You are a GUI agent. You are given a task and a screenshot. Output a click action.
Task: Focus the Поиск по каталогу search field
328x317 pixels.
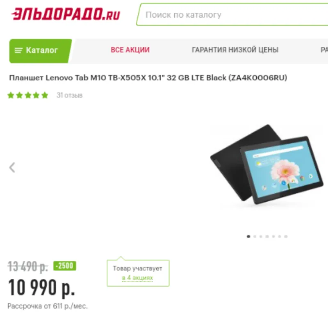click(232, 15)
